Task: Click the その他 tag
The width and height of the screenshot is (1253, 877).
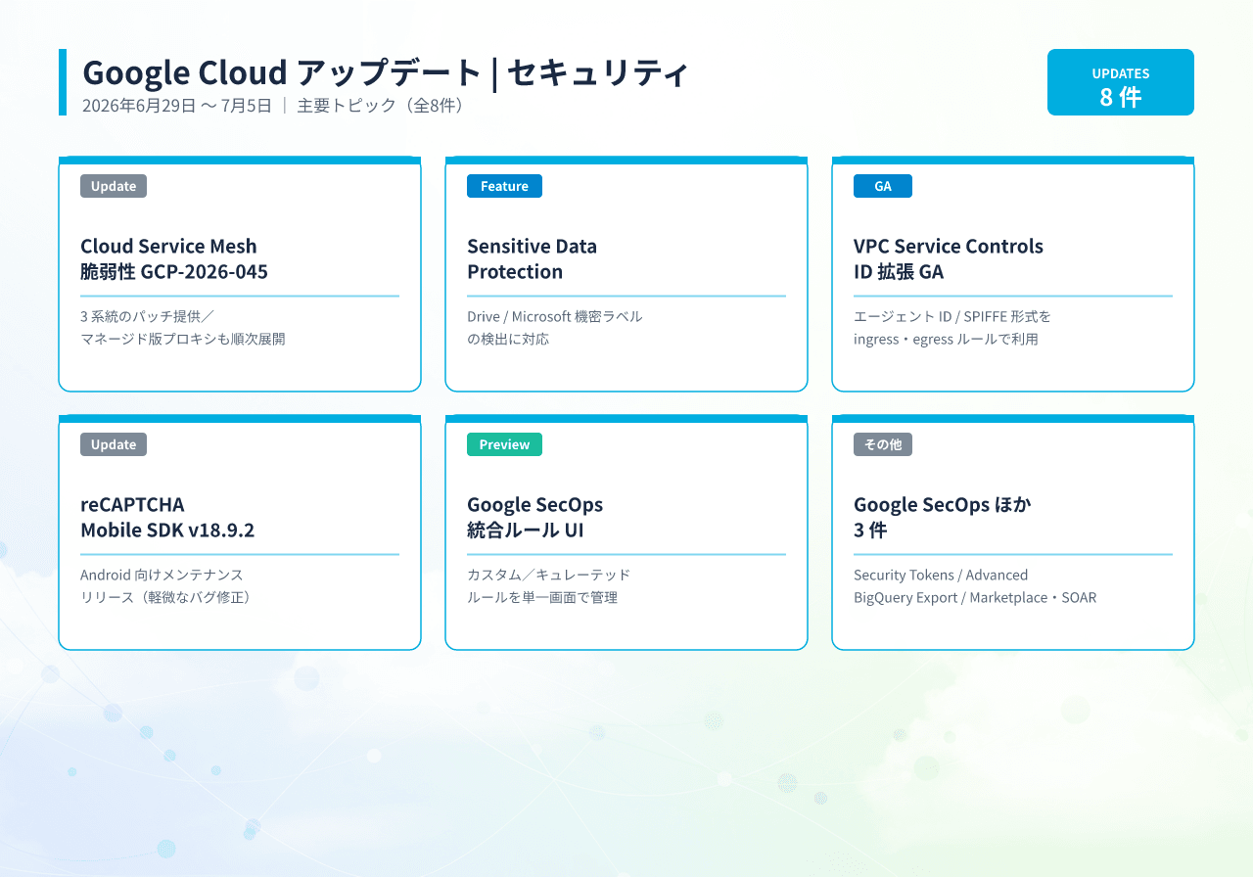Action: pyautogui.click(x=883, y=444)
